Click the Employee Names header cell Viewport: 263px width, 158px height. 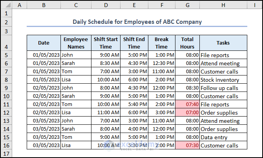coord(76,43)
